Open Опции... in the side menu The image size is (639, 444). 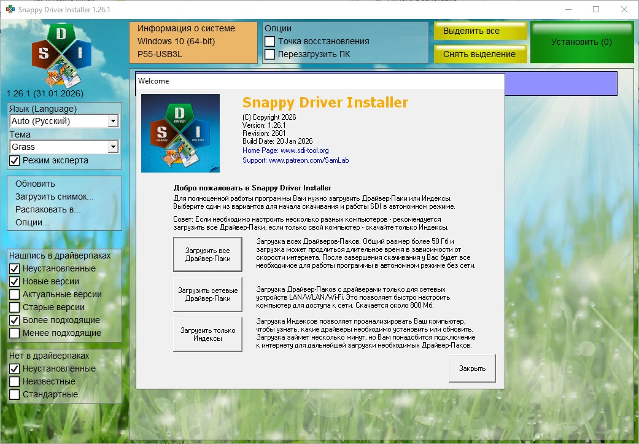point(32,222)
